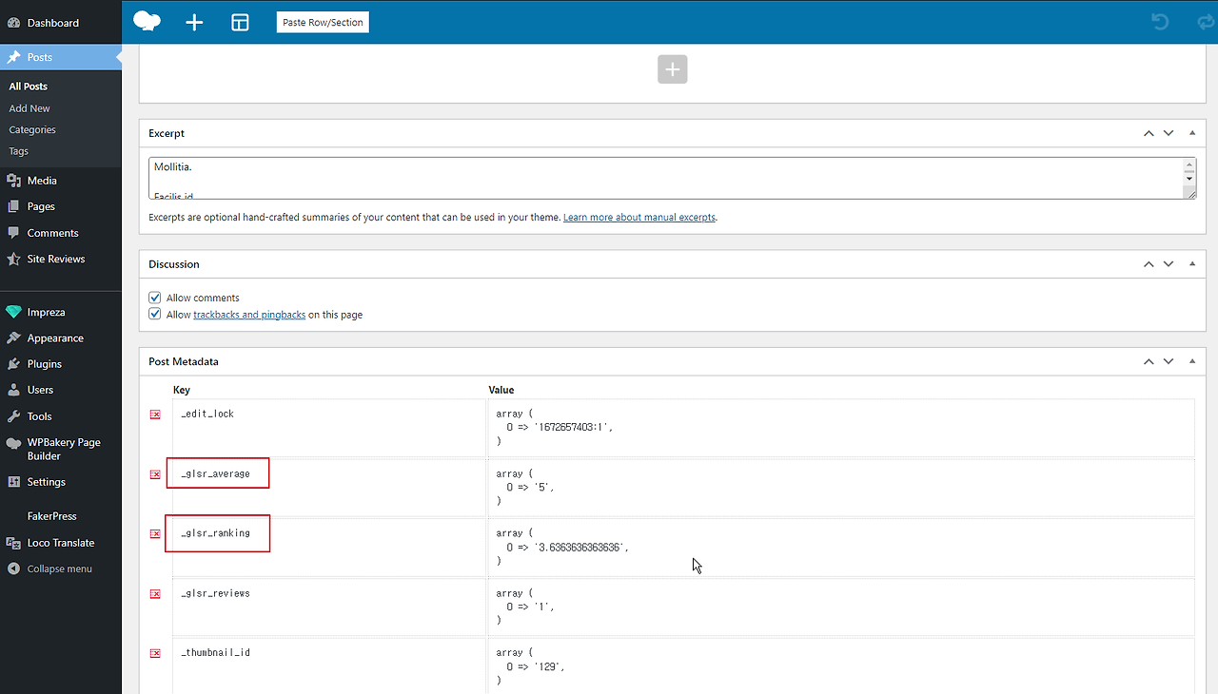Open WPBakery Page Builder settings

(x=61, y=449)
